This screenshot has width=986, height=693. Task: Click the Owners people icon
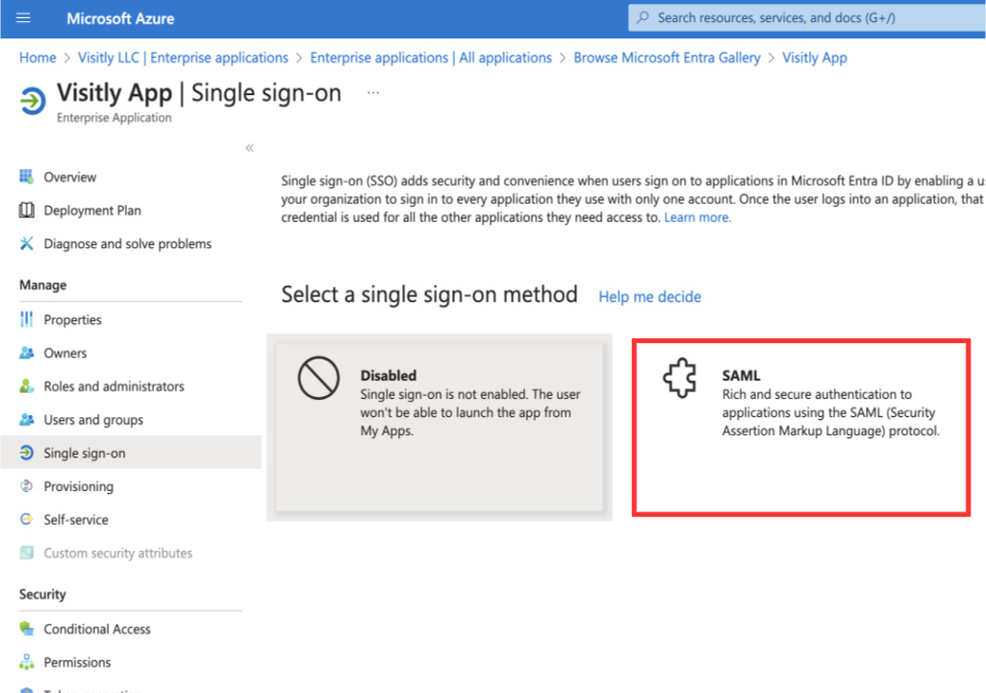26,353
